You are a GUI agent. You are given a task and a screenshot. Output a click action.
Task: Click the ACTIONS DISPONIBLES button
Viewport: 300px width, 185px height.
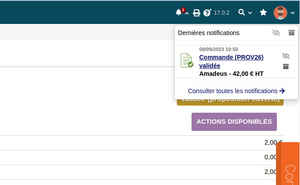coord(234,122)
